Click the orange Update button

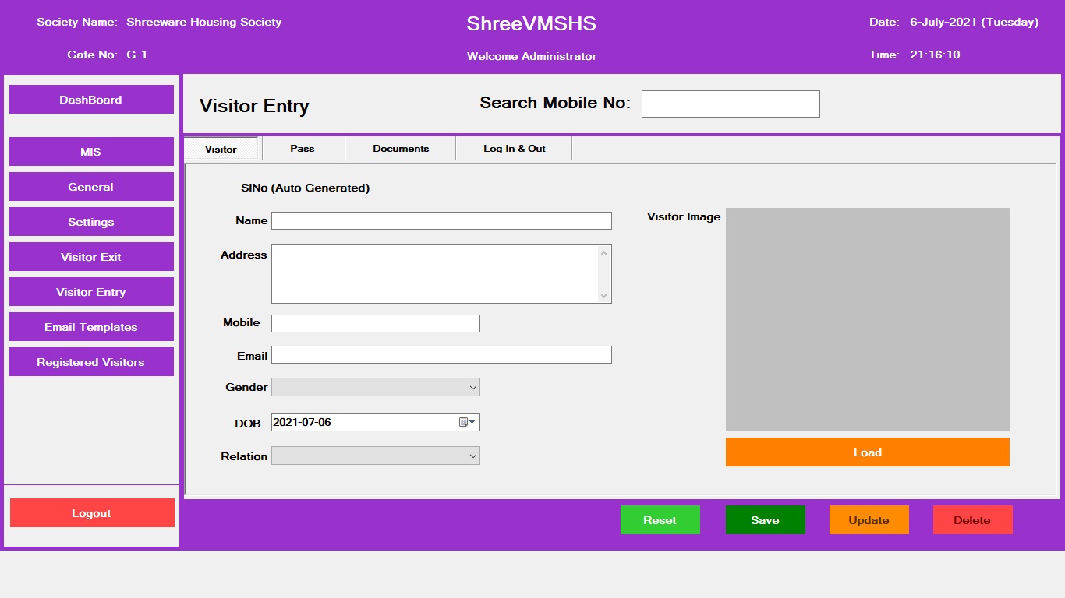point(869,520)
